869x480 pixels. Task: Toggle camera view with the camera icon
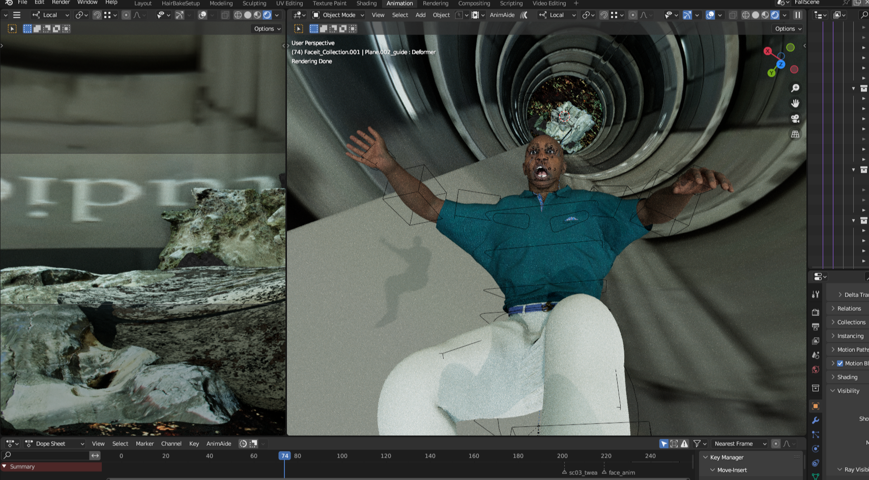(x=795, y=119)
